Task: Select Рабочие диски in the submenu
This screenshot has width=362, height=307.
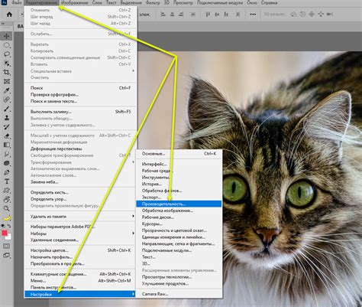Action: pyautogui.click(x=179, y=217)
